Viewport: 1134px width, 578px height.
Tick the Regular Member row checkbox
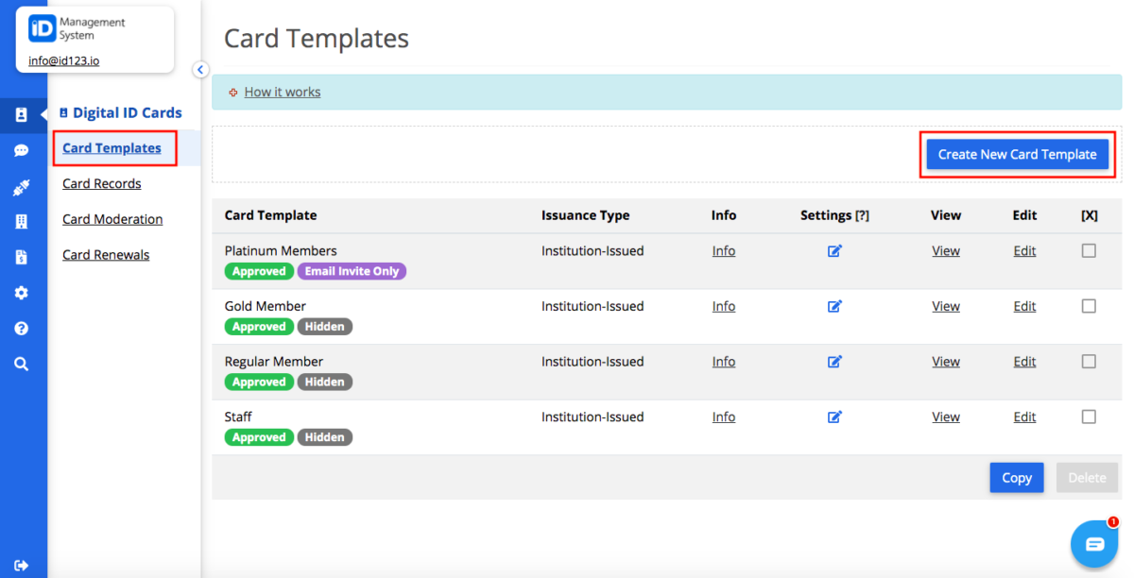(1089, 361)
